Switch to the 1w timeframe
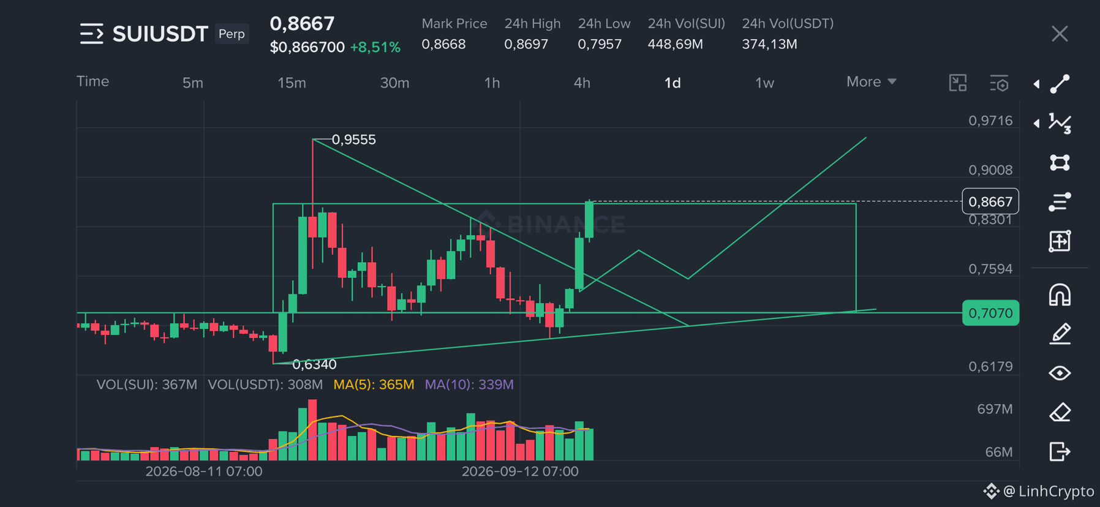Screen dimensions: 1100x507 click(764, 83)
